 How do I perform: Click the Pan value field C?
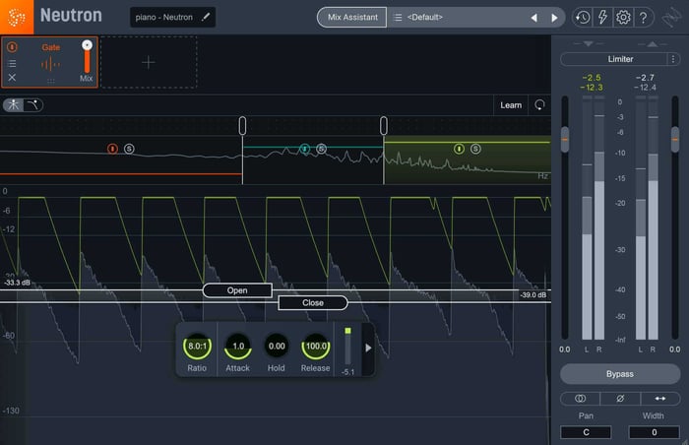[x=586, y=432]
